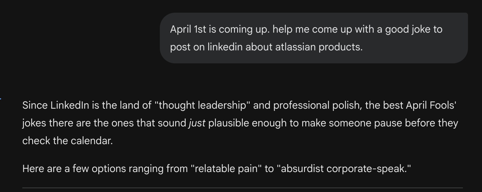Image resolution: width=482 pixels, height=192 pixels.
Task: Click the horizontal divider below the response
Action: (242, 188)
